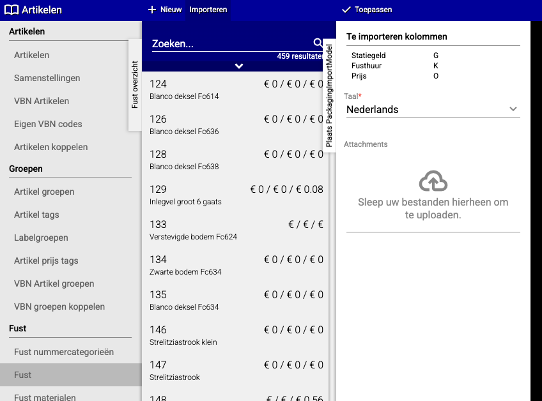Click the plus icon for Nieuw
The height and width of the screenshot is (401, 542).
(x=152, y=10)
